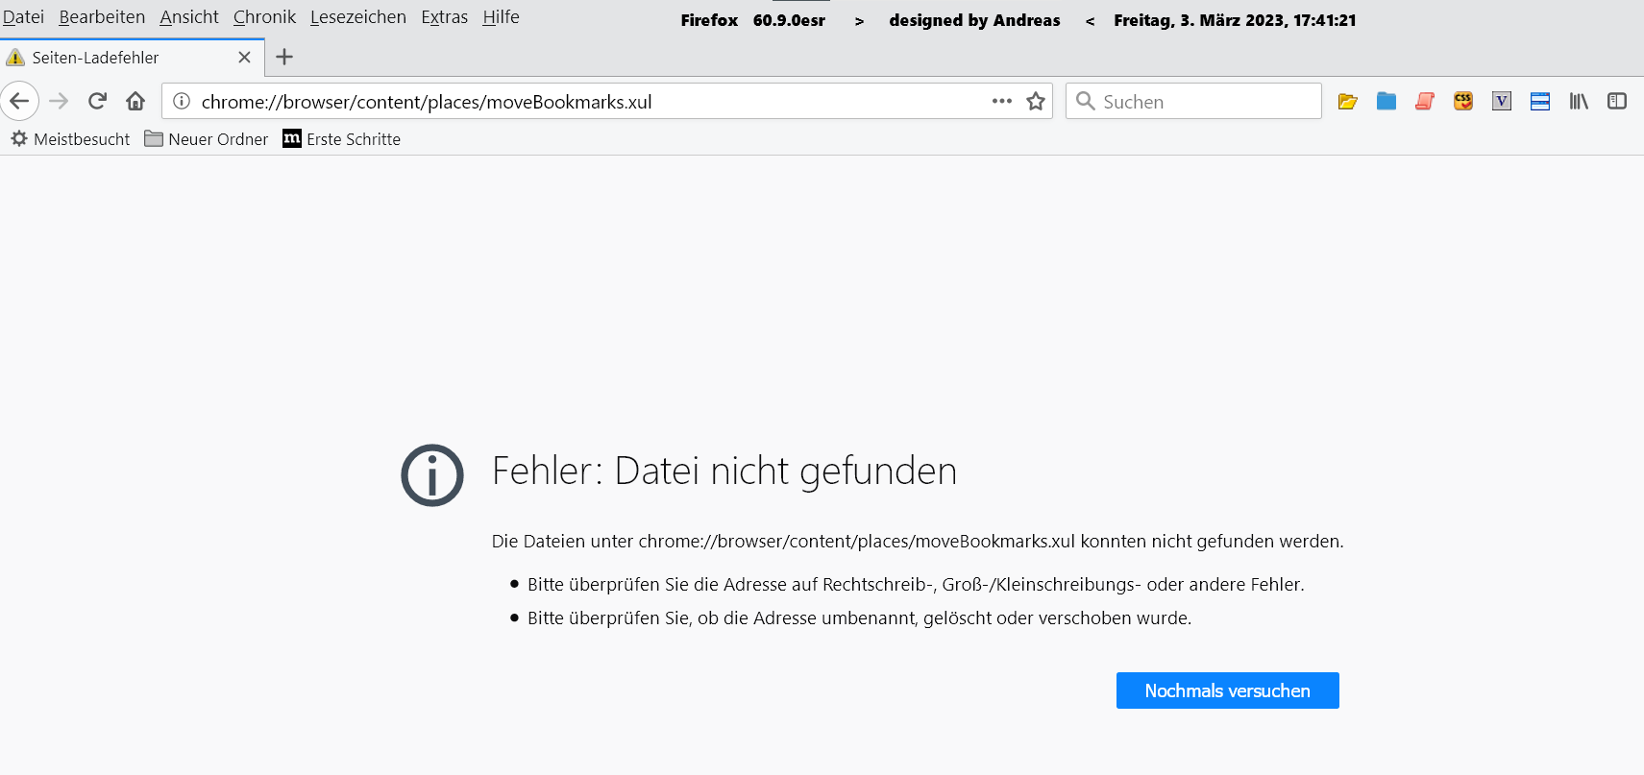Toggle the sidebar view
This screenshot has width=1644, height=775.
pos(1617,101)
